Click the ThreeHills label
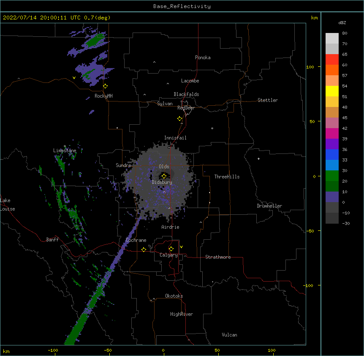 [227, 177]
